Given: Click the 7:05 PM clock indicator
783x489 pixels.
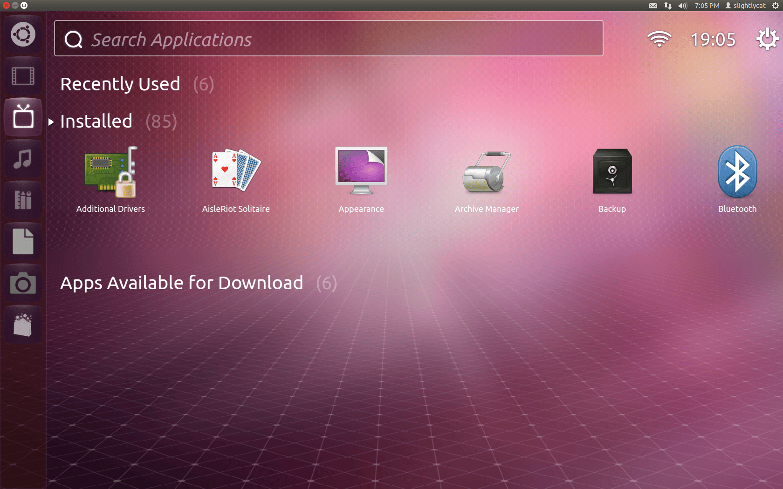Looking at the screenshot, I should pyautogui.click(x=707, y=6).
